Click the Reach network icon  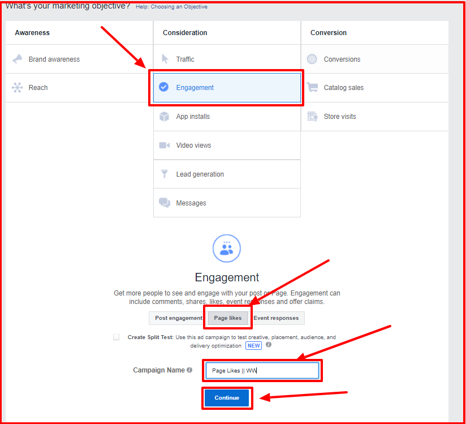tap(17, 88)
